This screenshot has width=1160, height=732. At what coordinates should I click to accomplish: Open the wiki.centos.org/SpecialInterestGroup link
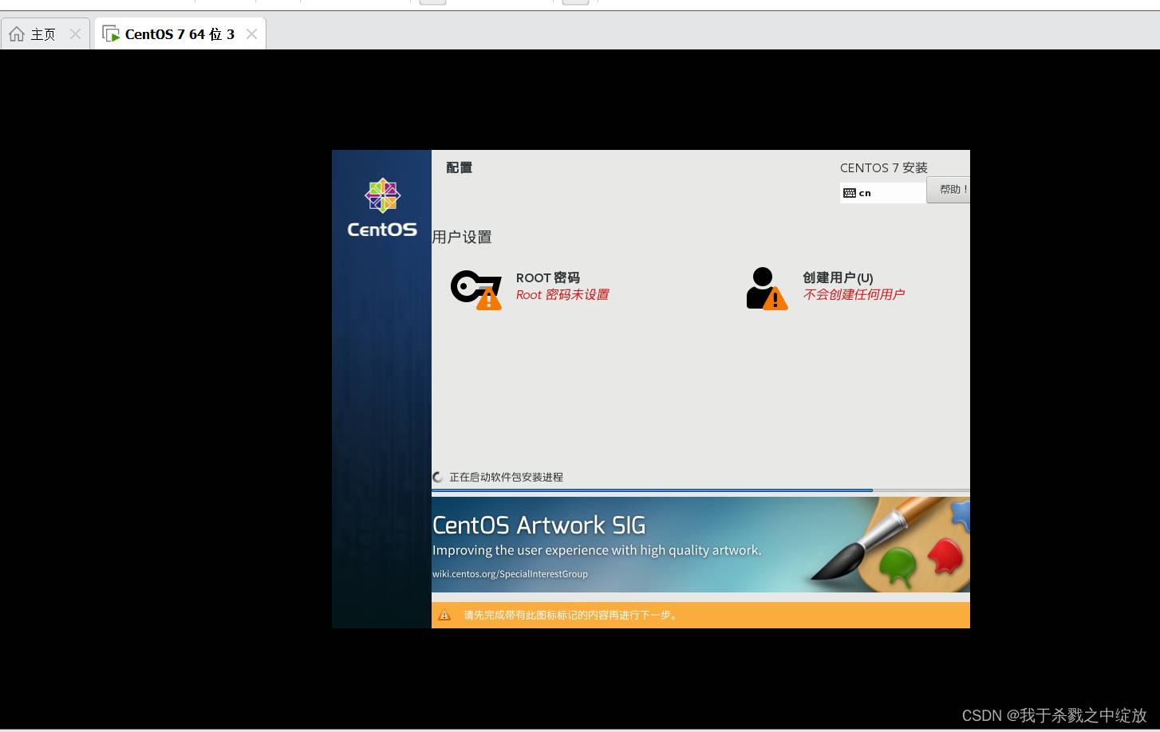[x=510, y=574]
